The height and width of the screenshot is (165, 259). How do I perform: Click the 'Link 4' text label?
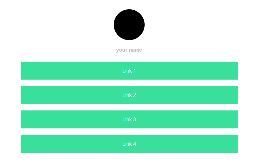click(x=129, y=144)
